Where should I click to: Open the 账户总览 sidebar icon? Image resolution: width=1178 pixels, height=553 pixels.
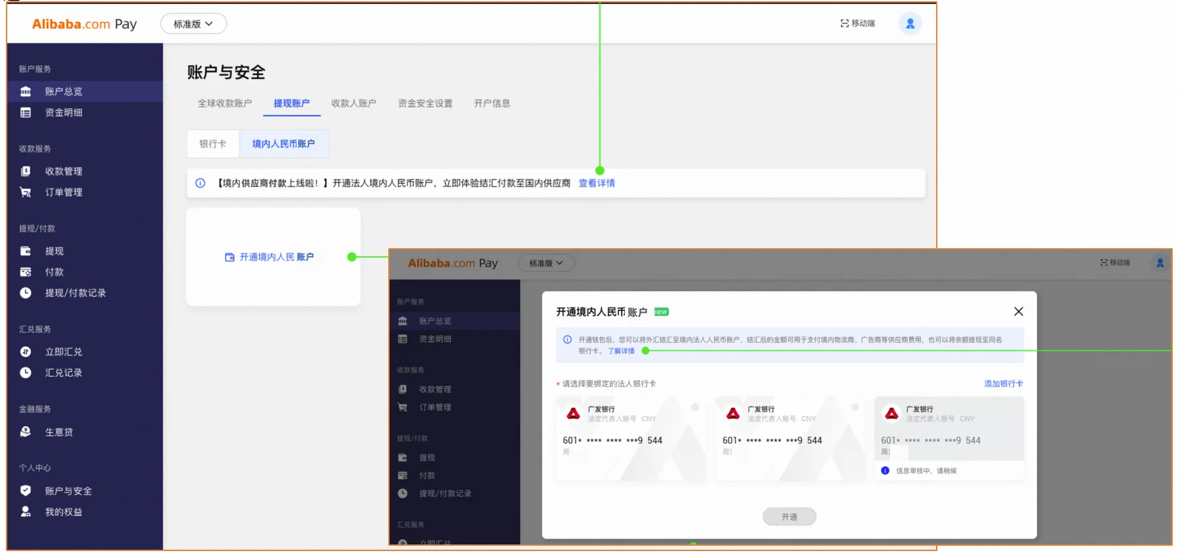click(26, 92)
